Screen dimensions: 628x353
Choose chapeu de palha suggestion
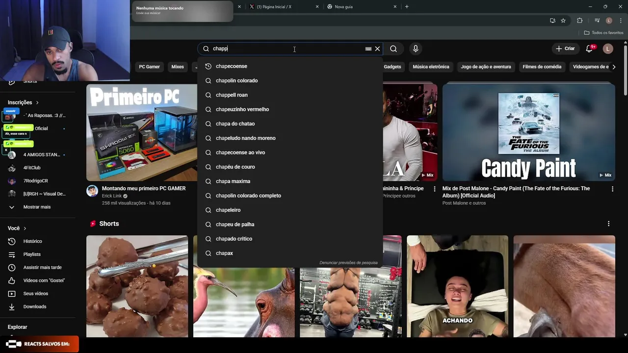pyautogui.click(x=290, y=225)
